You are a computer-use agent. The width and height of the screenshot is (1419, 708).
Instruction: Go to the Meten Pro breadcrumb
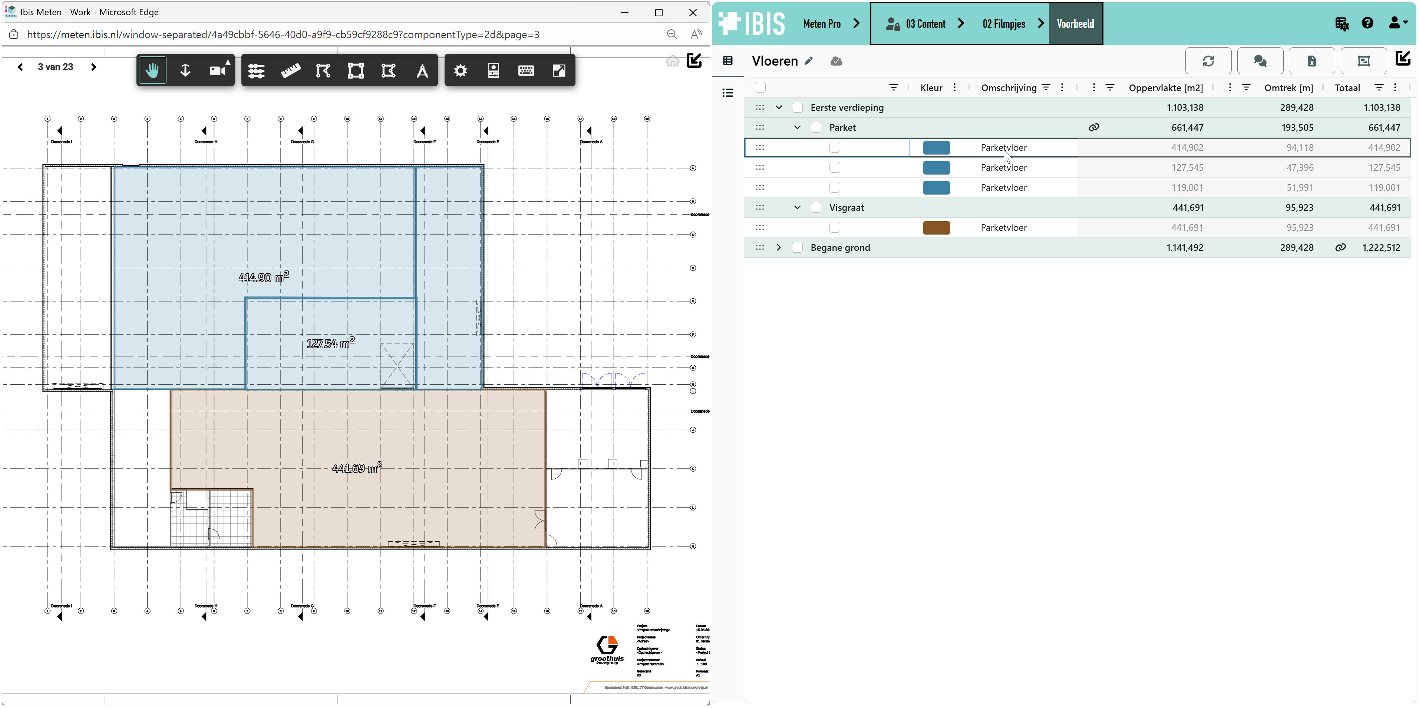pos(821,24)
